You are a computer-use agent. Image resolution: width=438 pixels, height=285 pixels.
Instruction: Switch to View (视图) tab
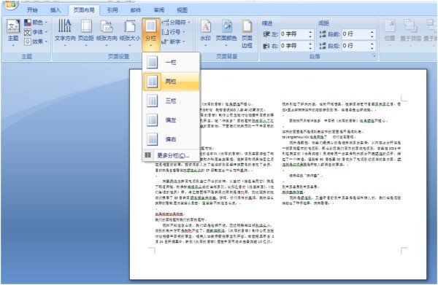(x=182, y=10)
